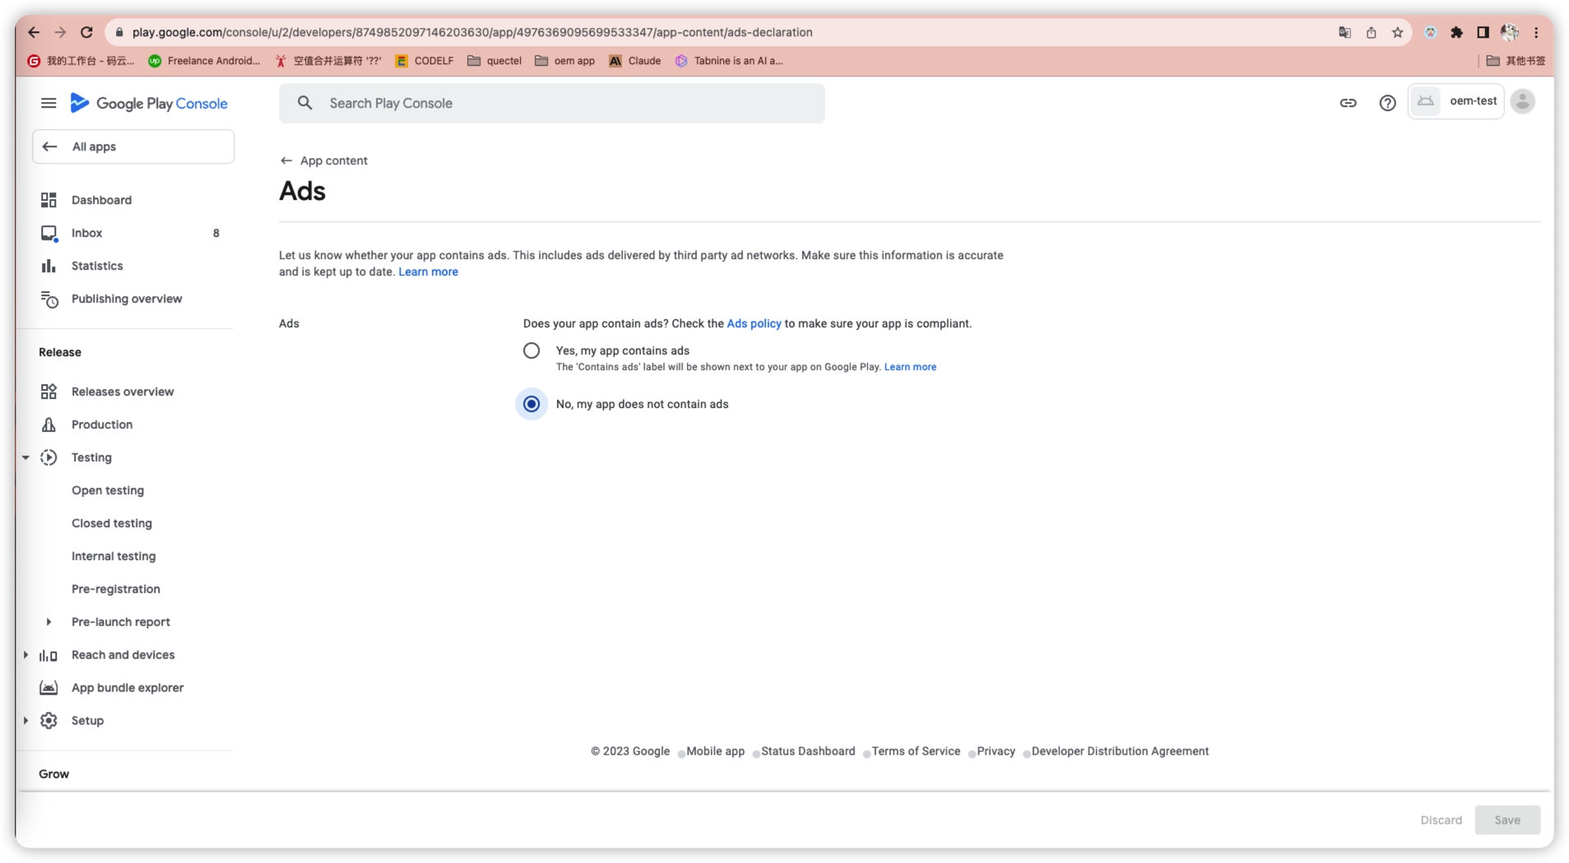Image resolution: width=1569 pixels, height=863 pixels.
Task: Go back to App content
Action: pyautogui.click(x=323, y=160)
